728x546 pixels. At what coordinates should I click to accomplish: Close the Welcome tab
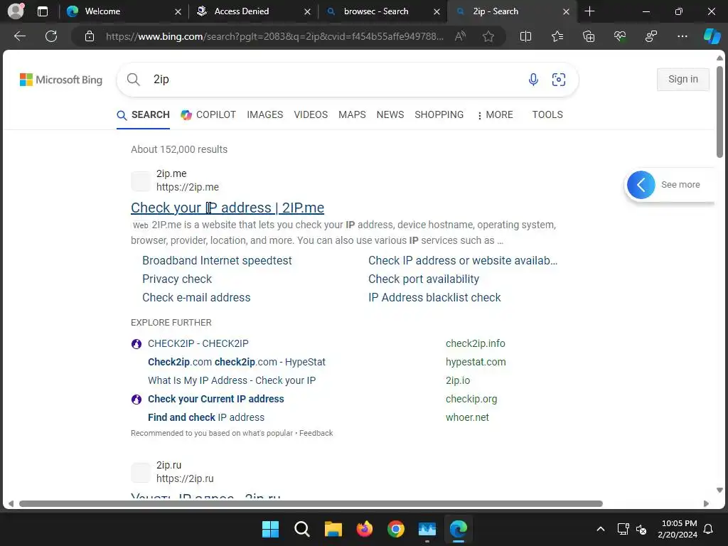[x=178, y=11]
